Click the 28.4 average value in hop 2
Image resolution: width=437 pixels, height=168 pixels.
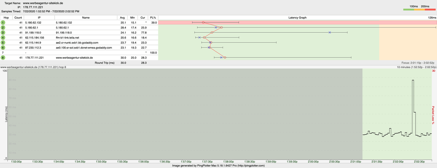(123, 27)
